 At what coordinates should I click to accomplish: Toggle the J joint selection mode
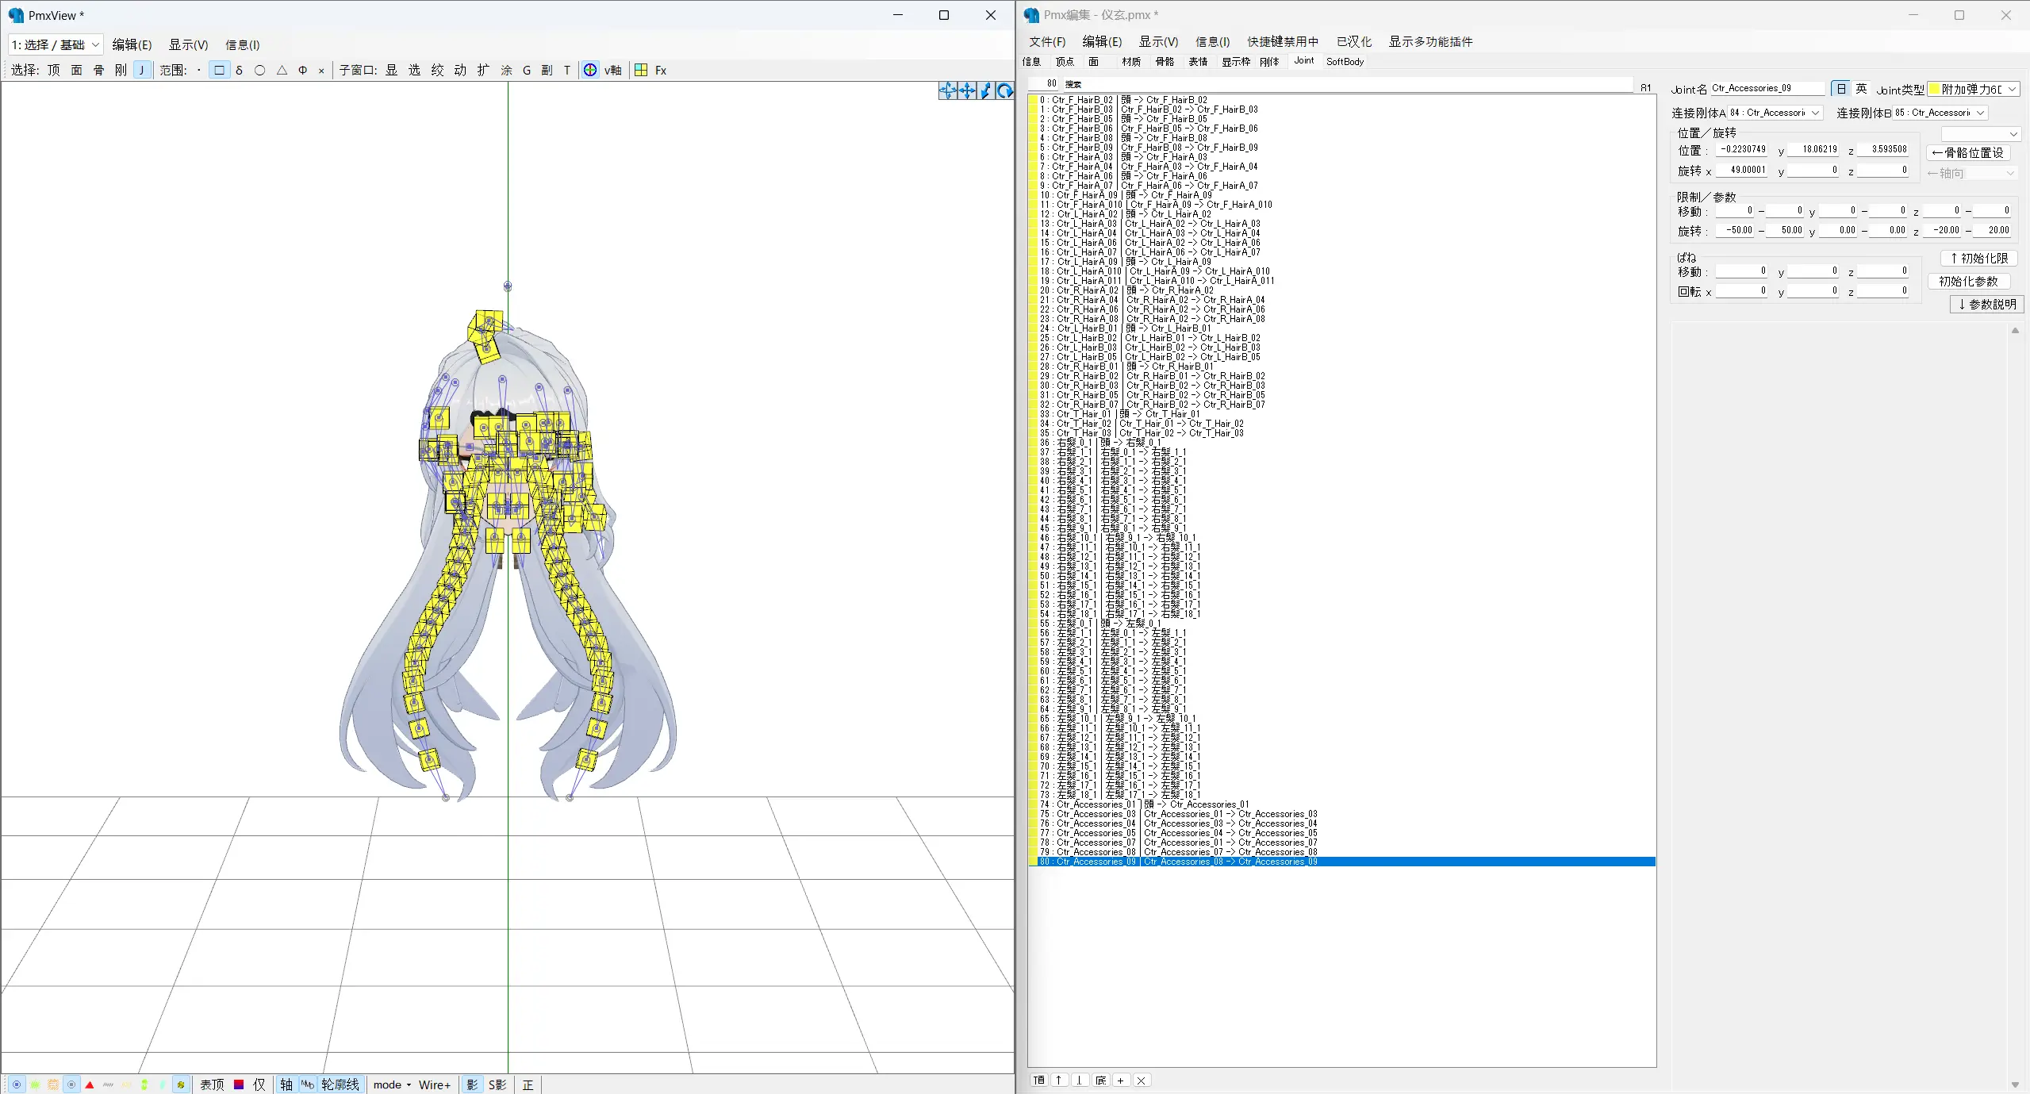[142, 71]
